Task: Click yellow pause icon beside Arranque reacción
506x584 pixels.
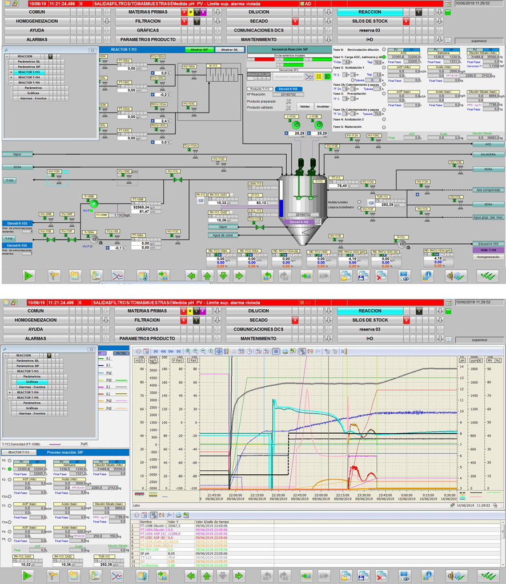Action: tap(319, 77)
